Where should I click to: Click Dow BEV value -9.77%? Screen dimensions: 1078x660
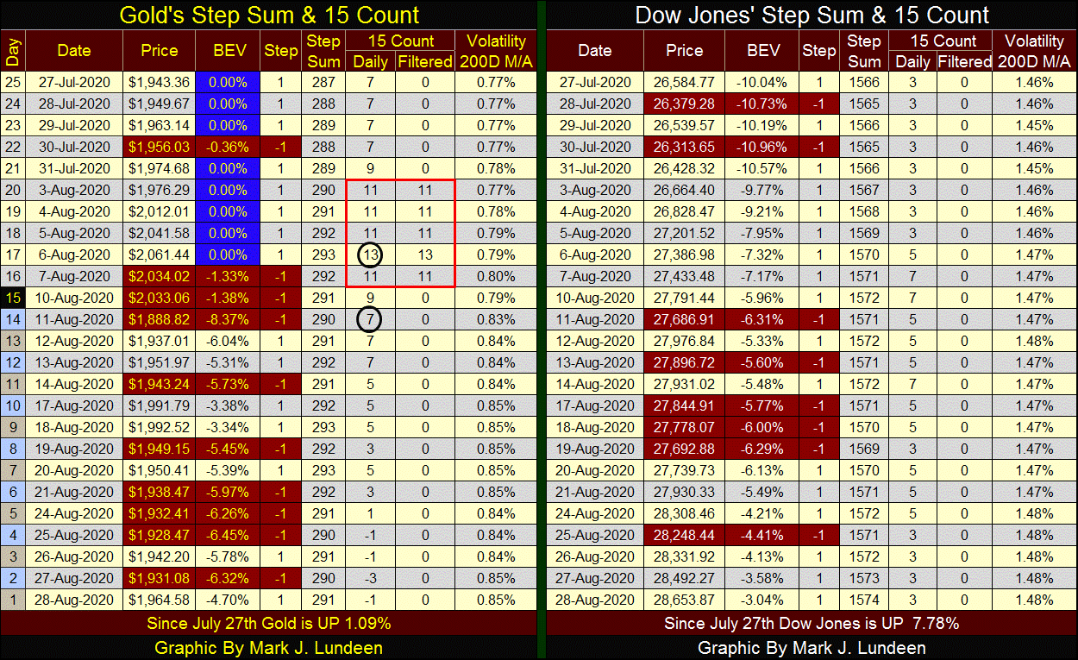point(762,191)
